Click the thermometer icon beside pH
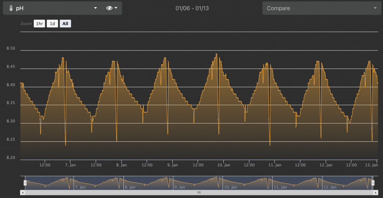Image resolution: width=383 pixels, height=198 pixels. (x=11, y=8)
